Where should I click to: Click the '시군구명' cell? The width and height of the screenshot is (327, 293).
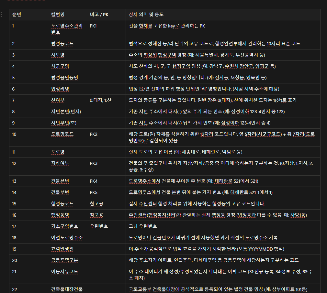pyautogui.click(x=67, y=66)
